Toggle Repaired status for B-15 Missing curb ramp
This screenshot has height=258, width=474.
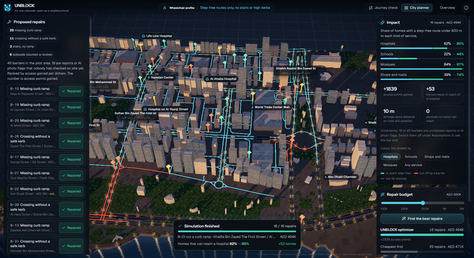[71, 91]
